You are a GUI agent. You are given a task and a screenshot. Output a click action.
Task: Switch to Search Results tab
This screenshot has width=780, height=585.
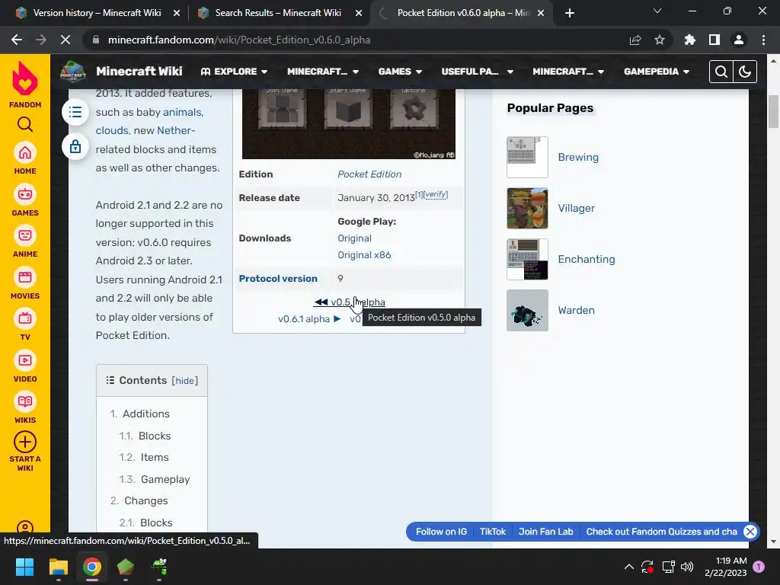click(278, 13)
